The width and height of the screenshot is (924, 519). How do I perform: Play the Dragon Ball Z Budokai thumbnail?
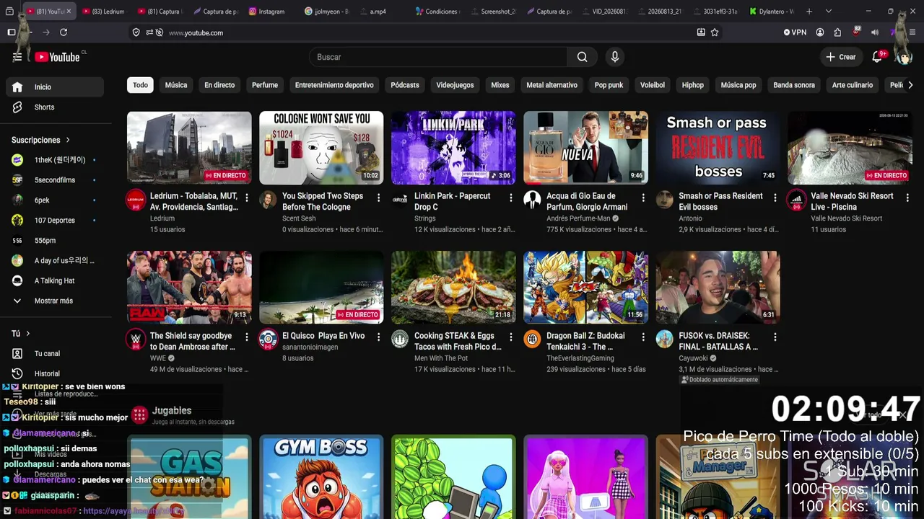[585, 287]
